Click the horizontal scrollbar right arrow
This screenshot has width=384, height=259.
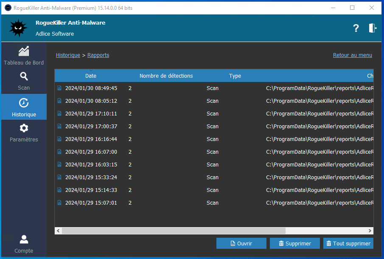(370, 231)
